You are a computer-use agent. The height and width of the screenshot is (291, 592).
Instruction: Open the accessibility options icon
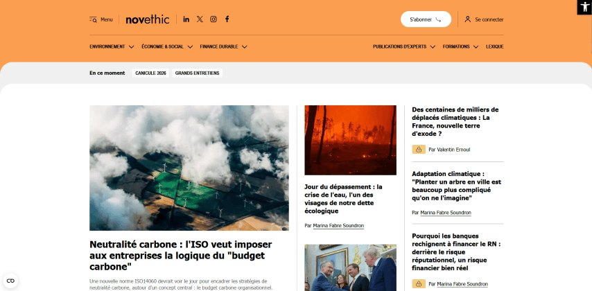584,7
